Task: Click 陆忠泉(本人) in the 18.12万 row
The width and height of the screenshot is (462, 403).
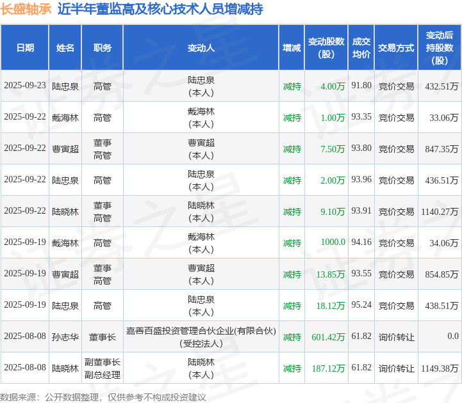Action: (201, 306)
